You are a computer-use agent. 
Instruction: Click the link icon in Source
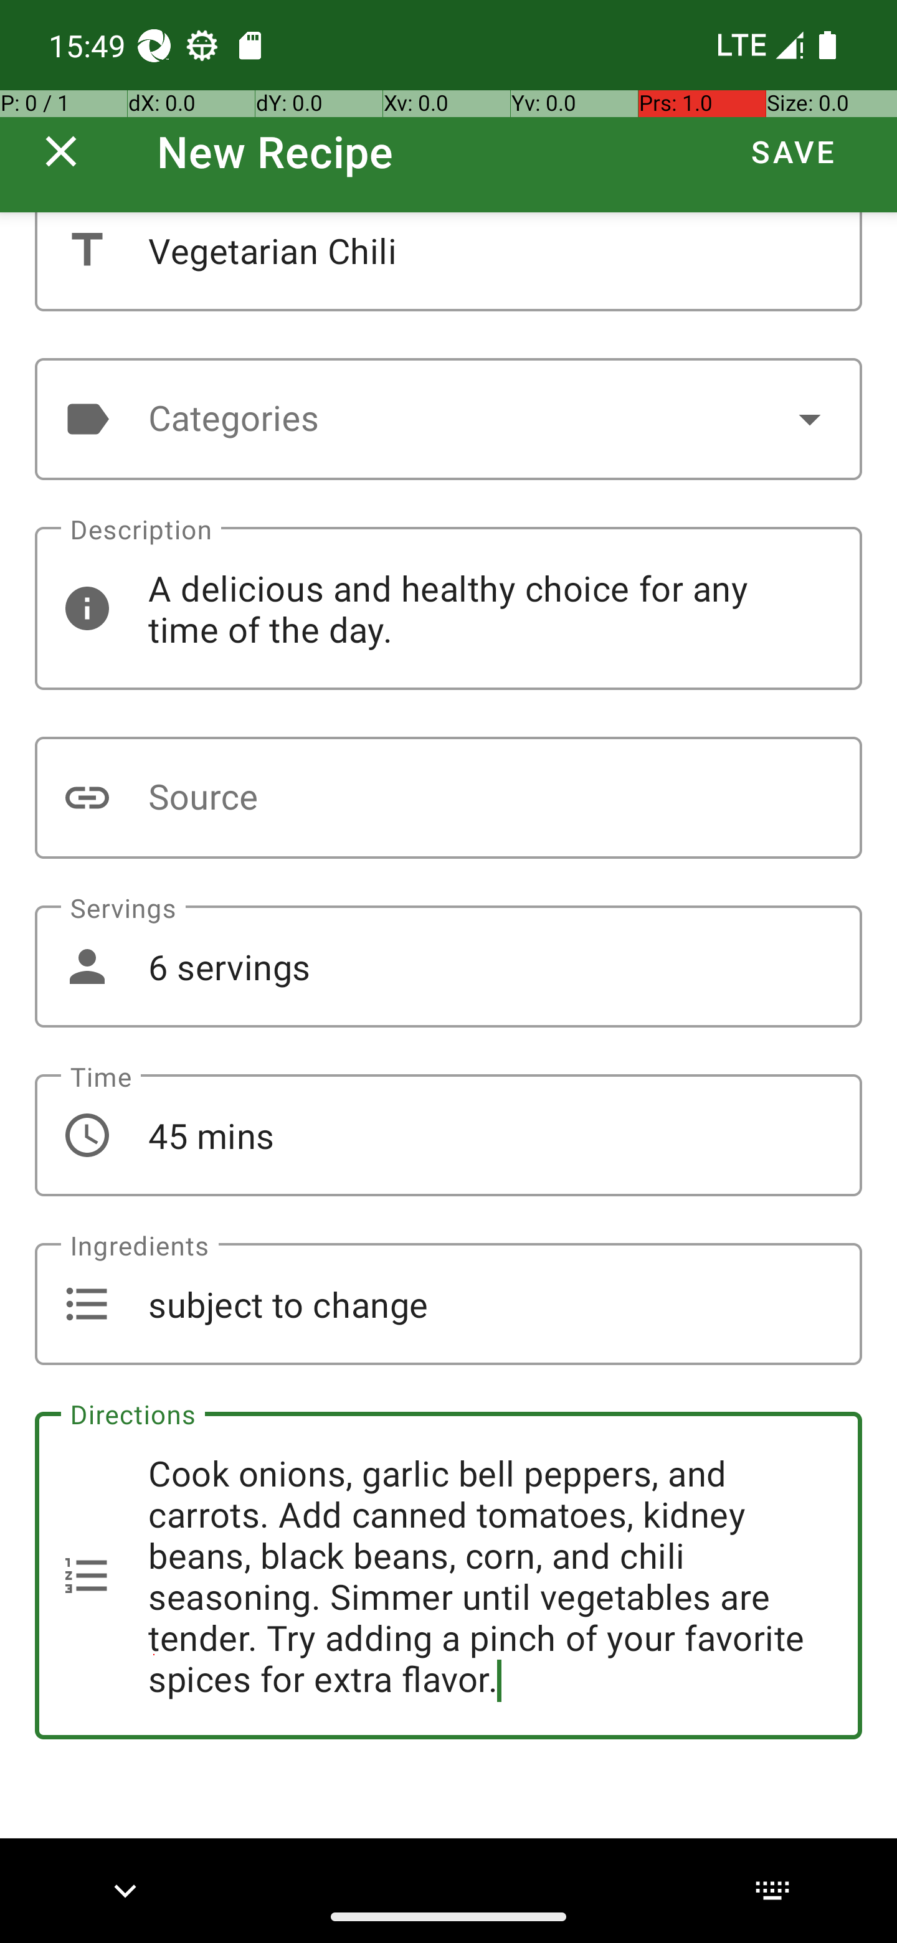(87, 797)
